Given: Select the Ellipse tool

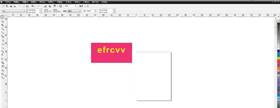Looking at the screenshot, I should pyautogui.click(x=2, y=44).
